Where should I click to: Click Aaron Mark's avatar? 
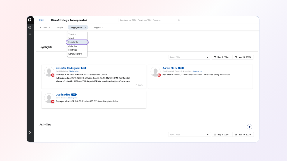[x=155, y=72]
